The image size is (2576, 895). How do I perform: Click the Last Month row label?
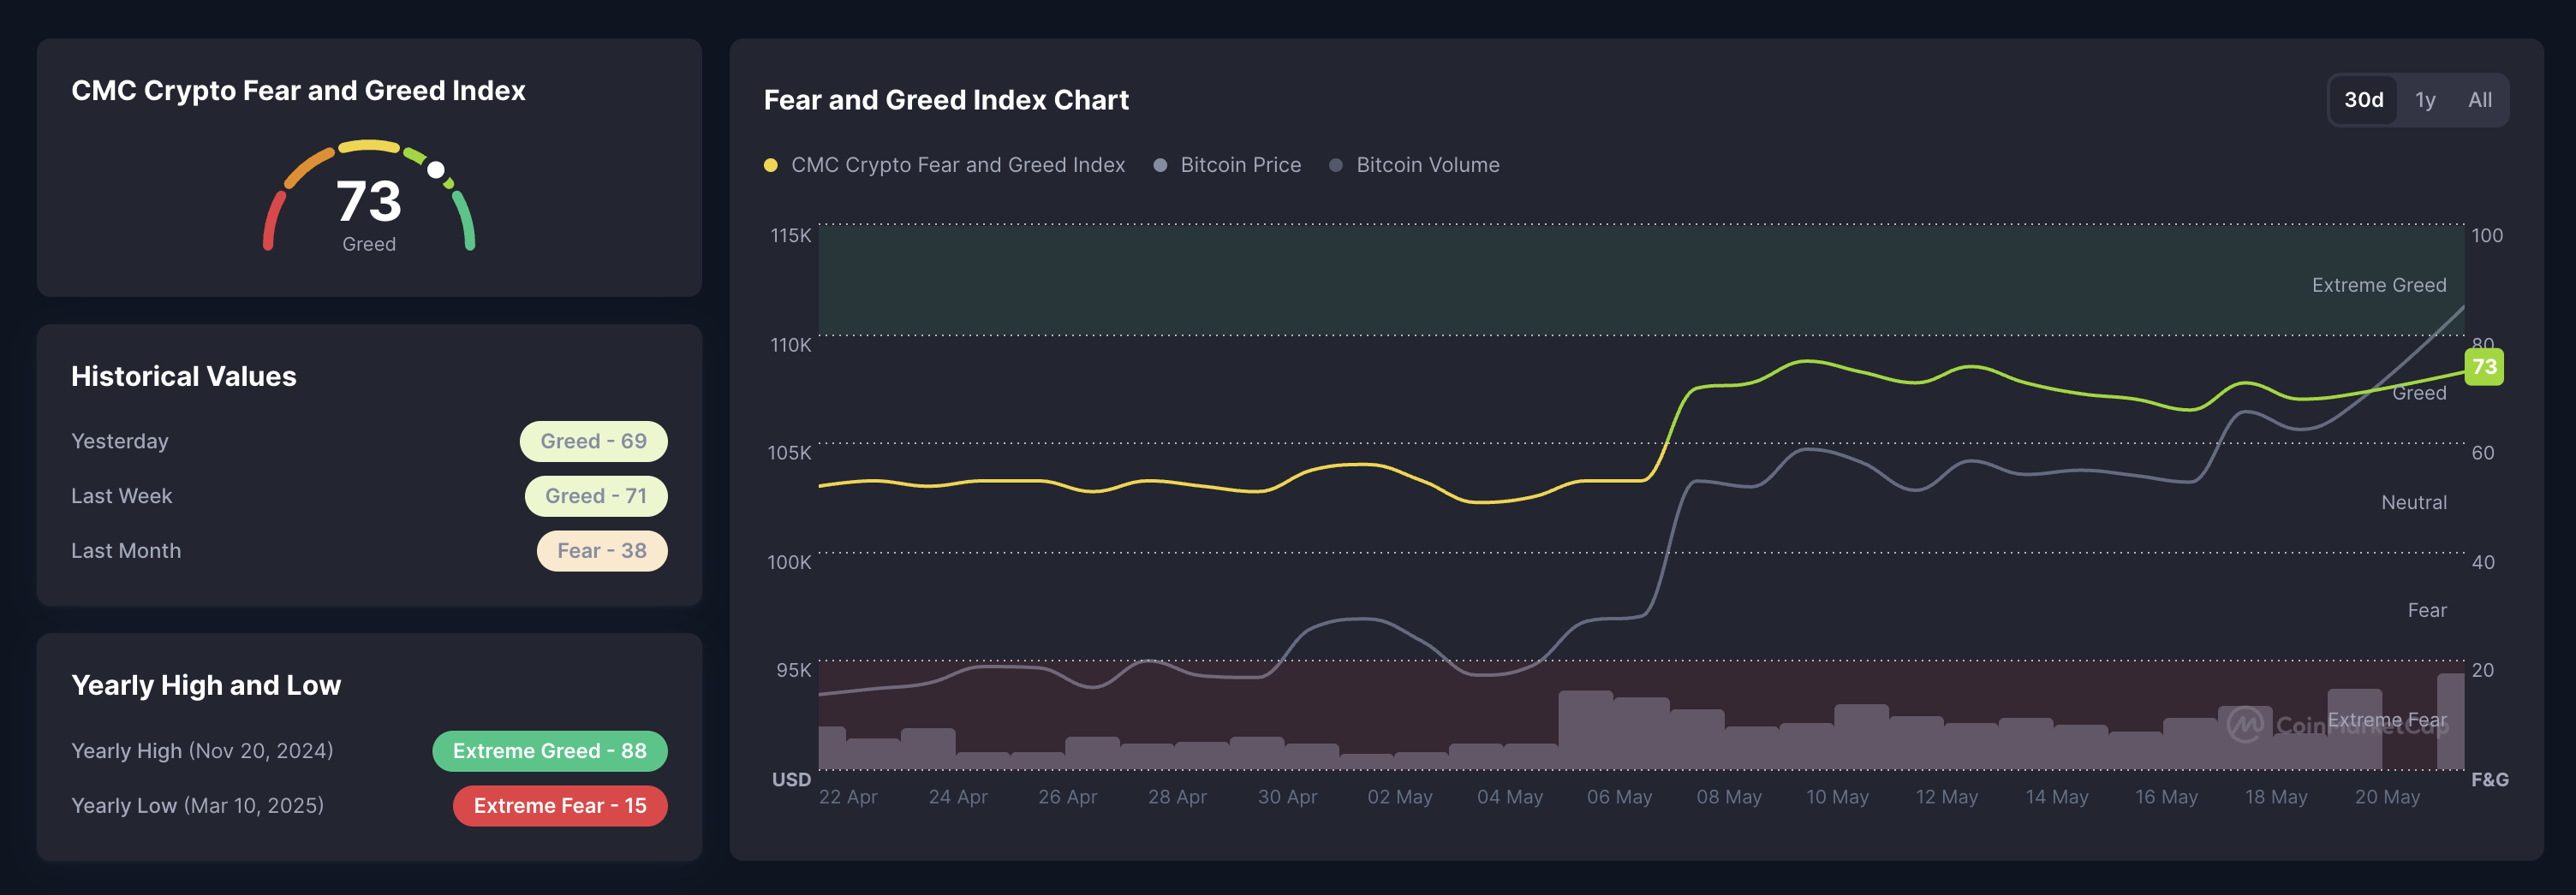(x=126, y=550)
